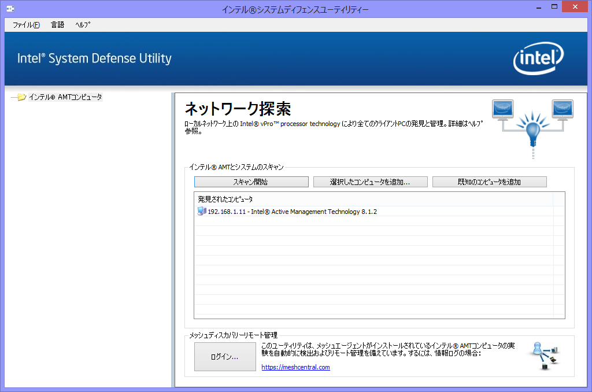Open the https://meshcentral.com link
Viewport: 592px width, 392px height.
click(x=295, y=367)
